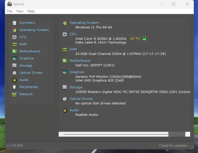
Task: Click the Storage heading link in main panel
Action: click(x=76, y=87)
